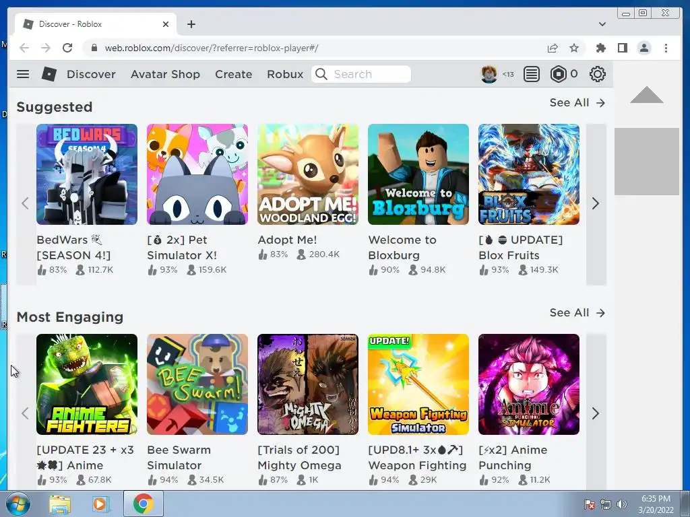The image size is (690, 517).
Task: Open a new browser tab with the plus icon
Action: [191, 24]
